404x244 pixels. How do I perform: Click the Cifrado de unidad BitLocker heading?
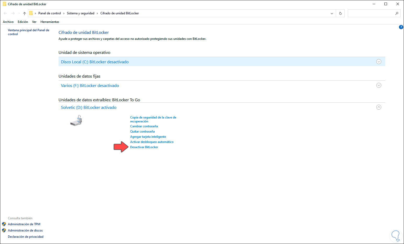click(x=84, y=33)
